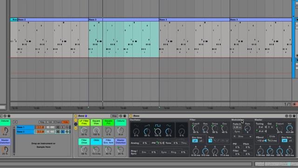Viewport: 298px width, 168px height.
Task: Click the Filter Drive macro knob
Action: pos(84,150)
